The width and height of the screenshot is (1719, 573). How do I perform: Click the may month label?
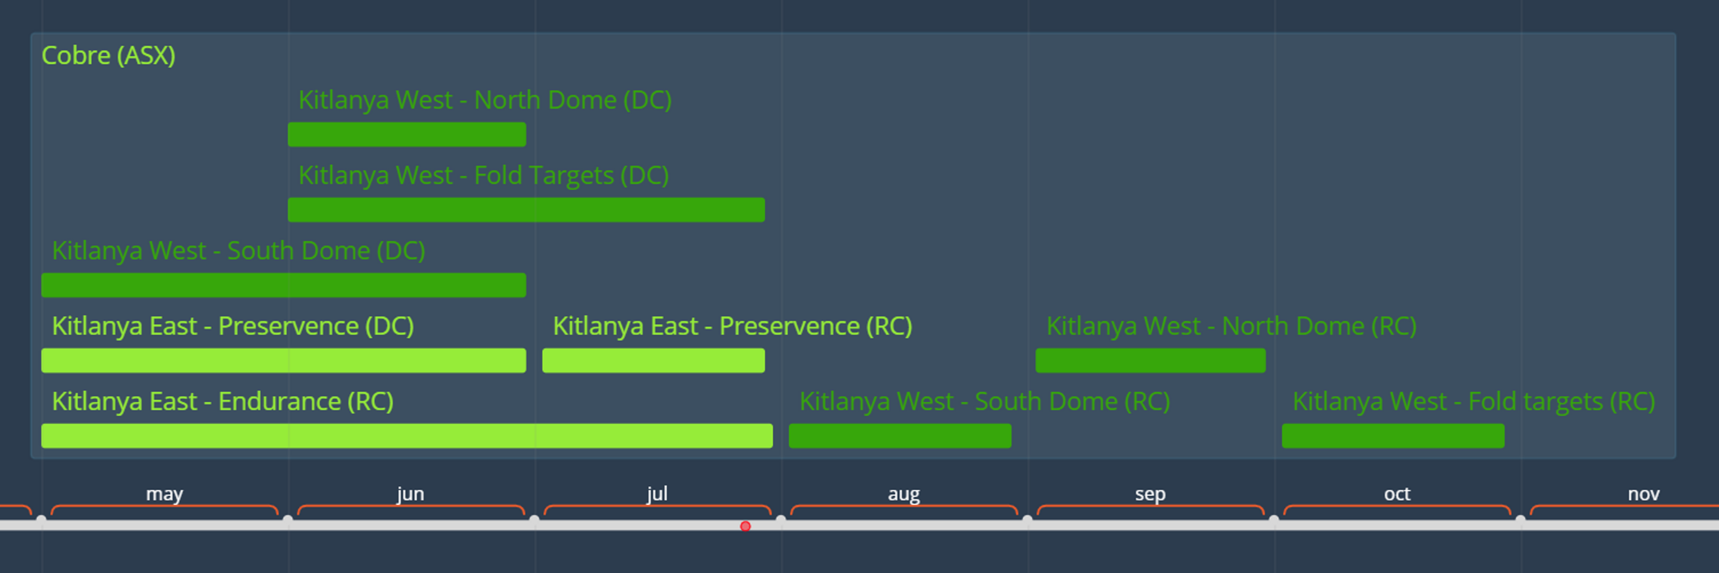pos(164,493)
